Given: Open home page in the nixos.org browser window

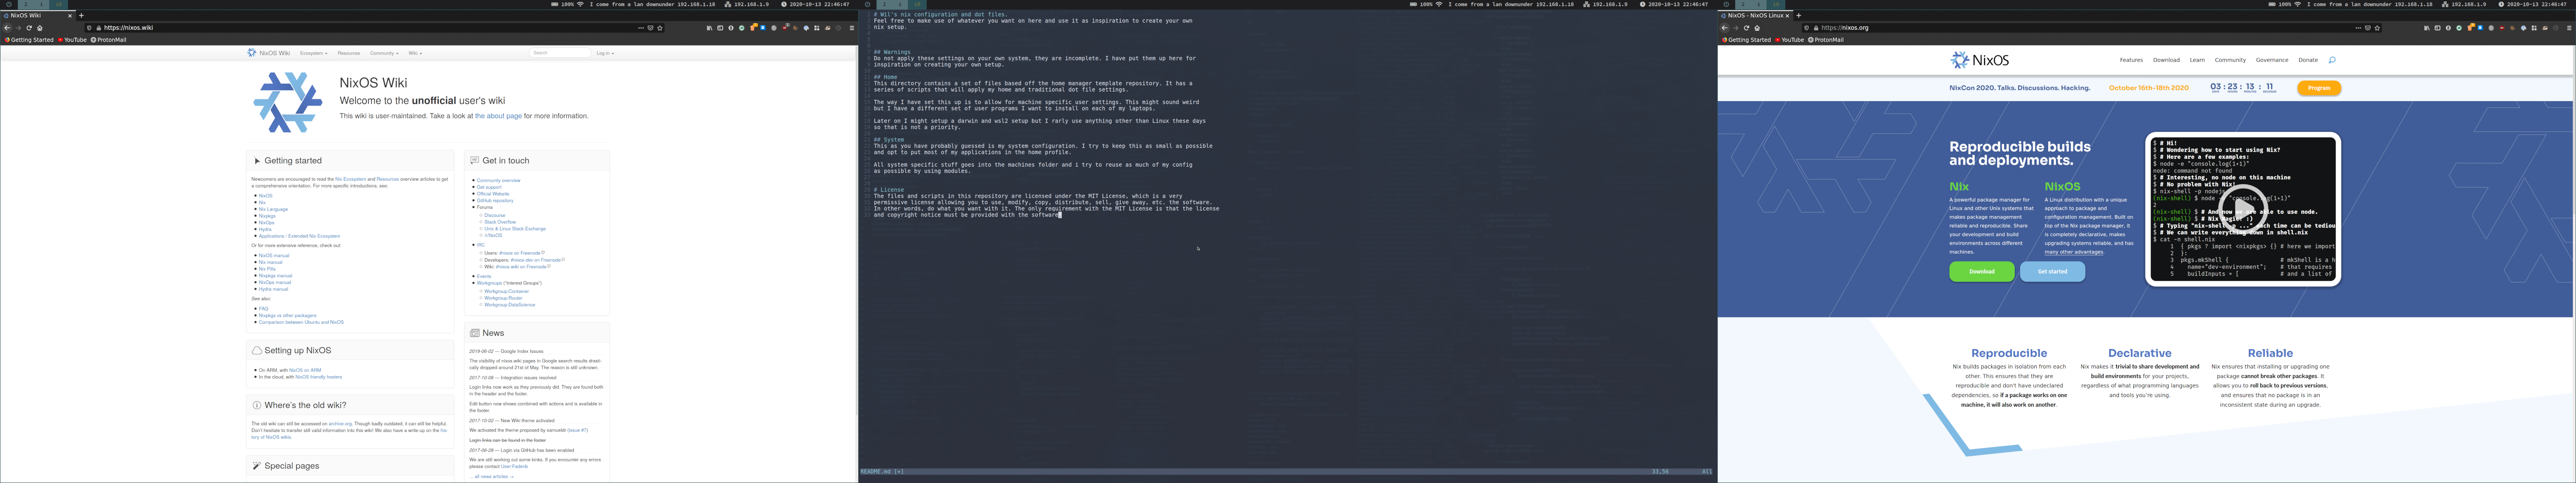Looking at the screenshot, I should pyautogui.click(x=1757, y=28).
